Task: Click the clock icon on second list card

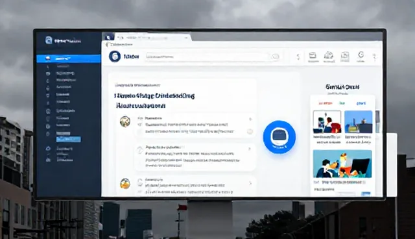Action: [x=140, y=151]
